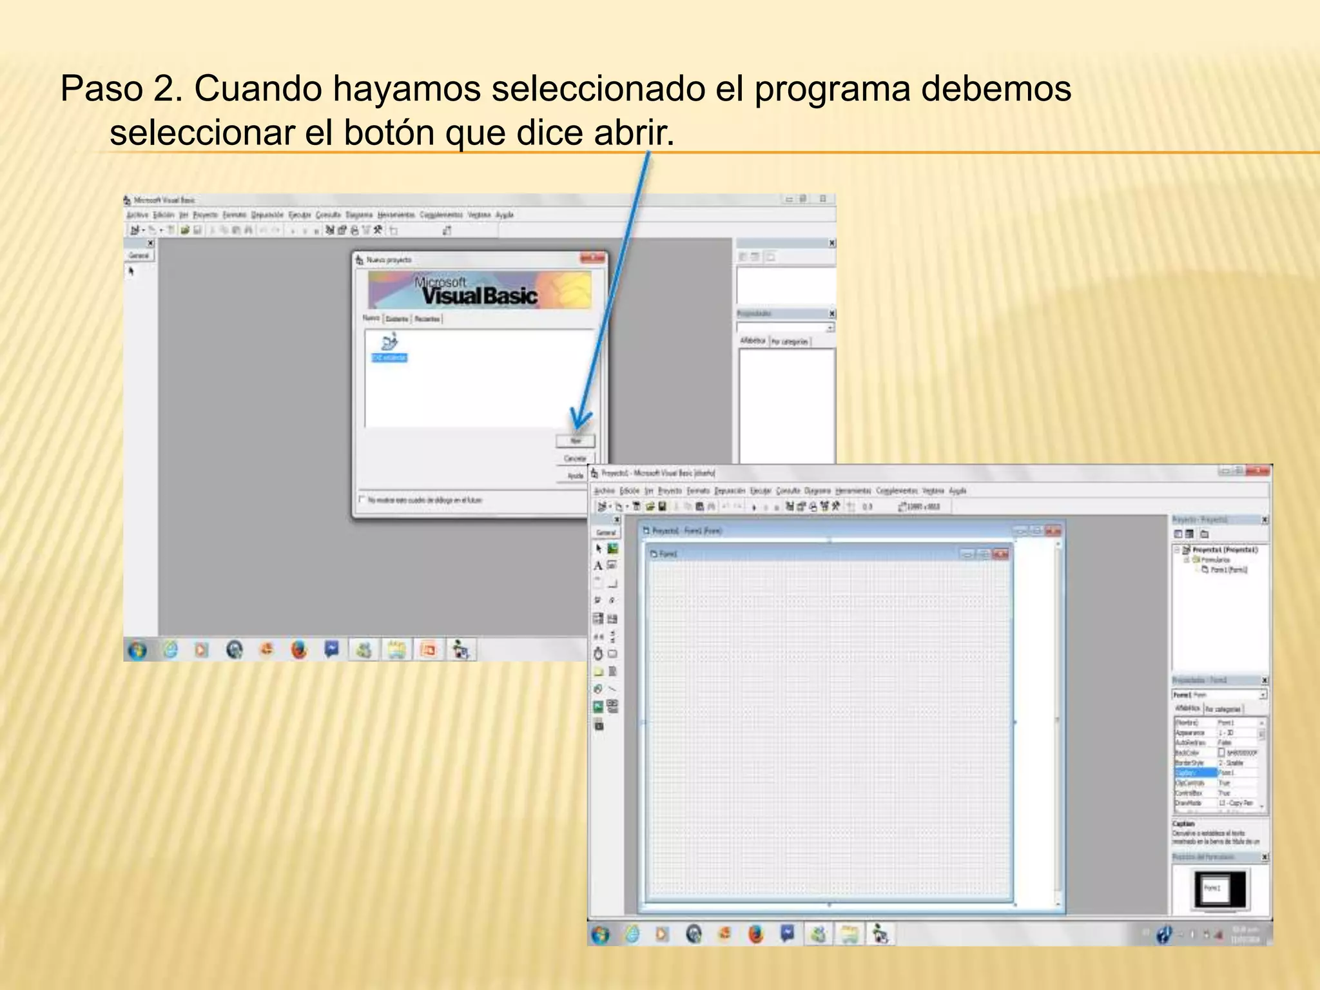Open Formato menu in front window
The height and width of the screenshot is (990, 1320).
click(698, 490)
